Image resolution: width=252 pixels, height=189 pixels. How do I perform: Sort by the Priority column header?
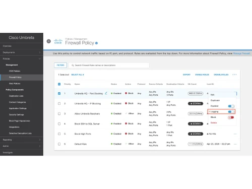68,84
